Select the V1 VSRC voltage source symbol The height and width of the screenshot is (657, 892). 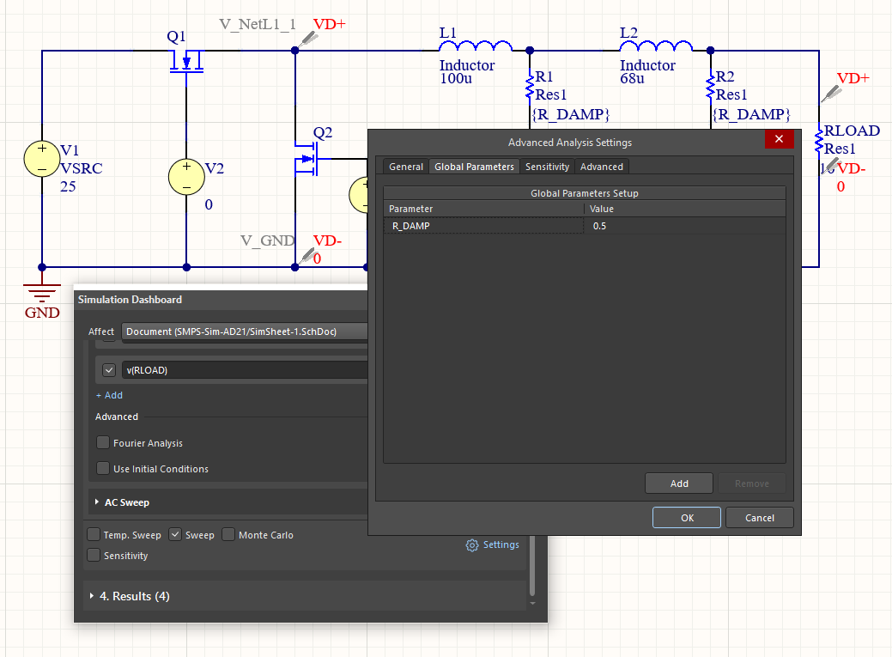pos(40,159)
